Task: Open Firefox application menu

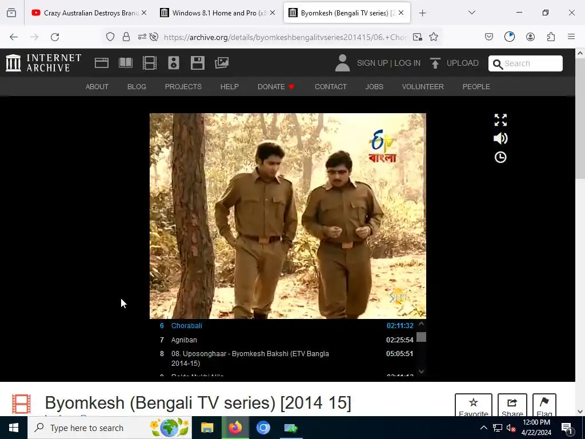Action: pos(571,37)
